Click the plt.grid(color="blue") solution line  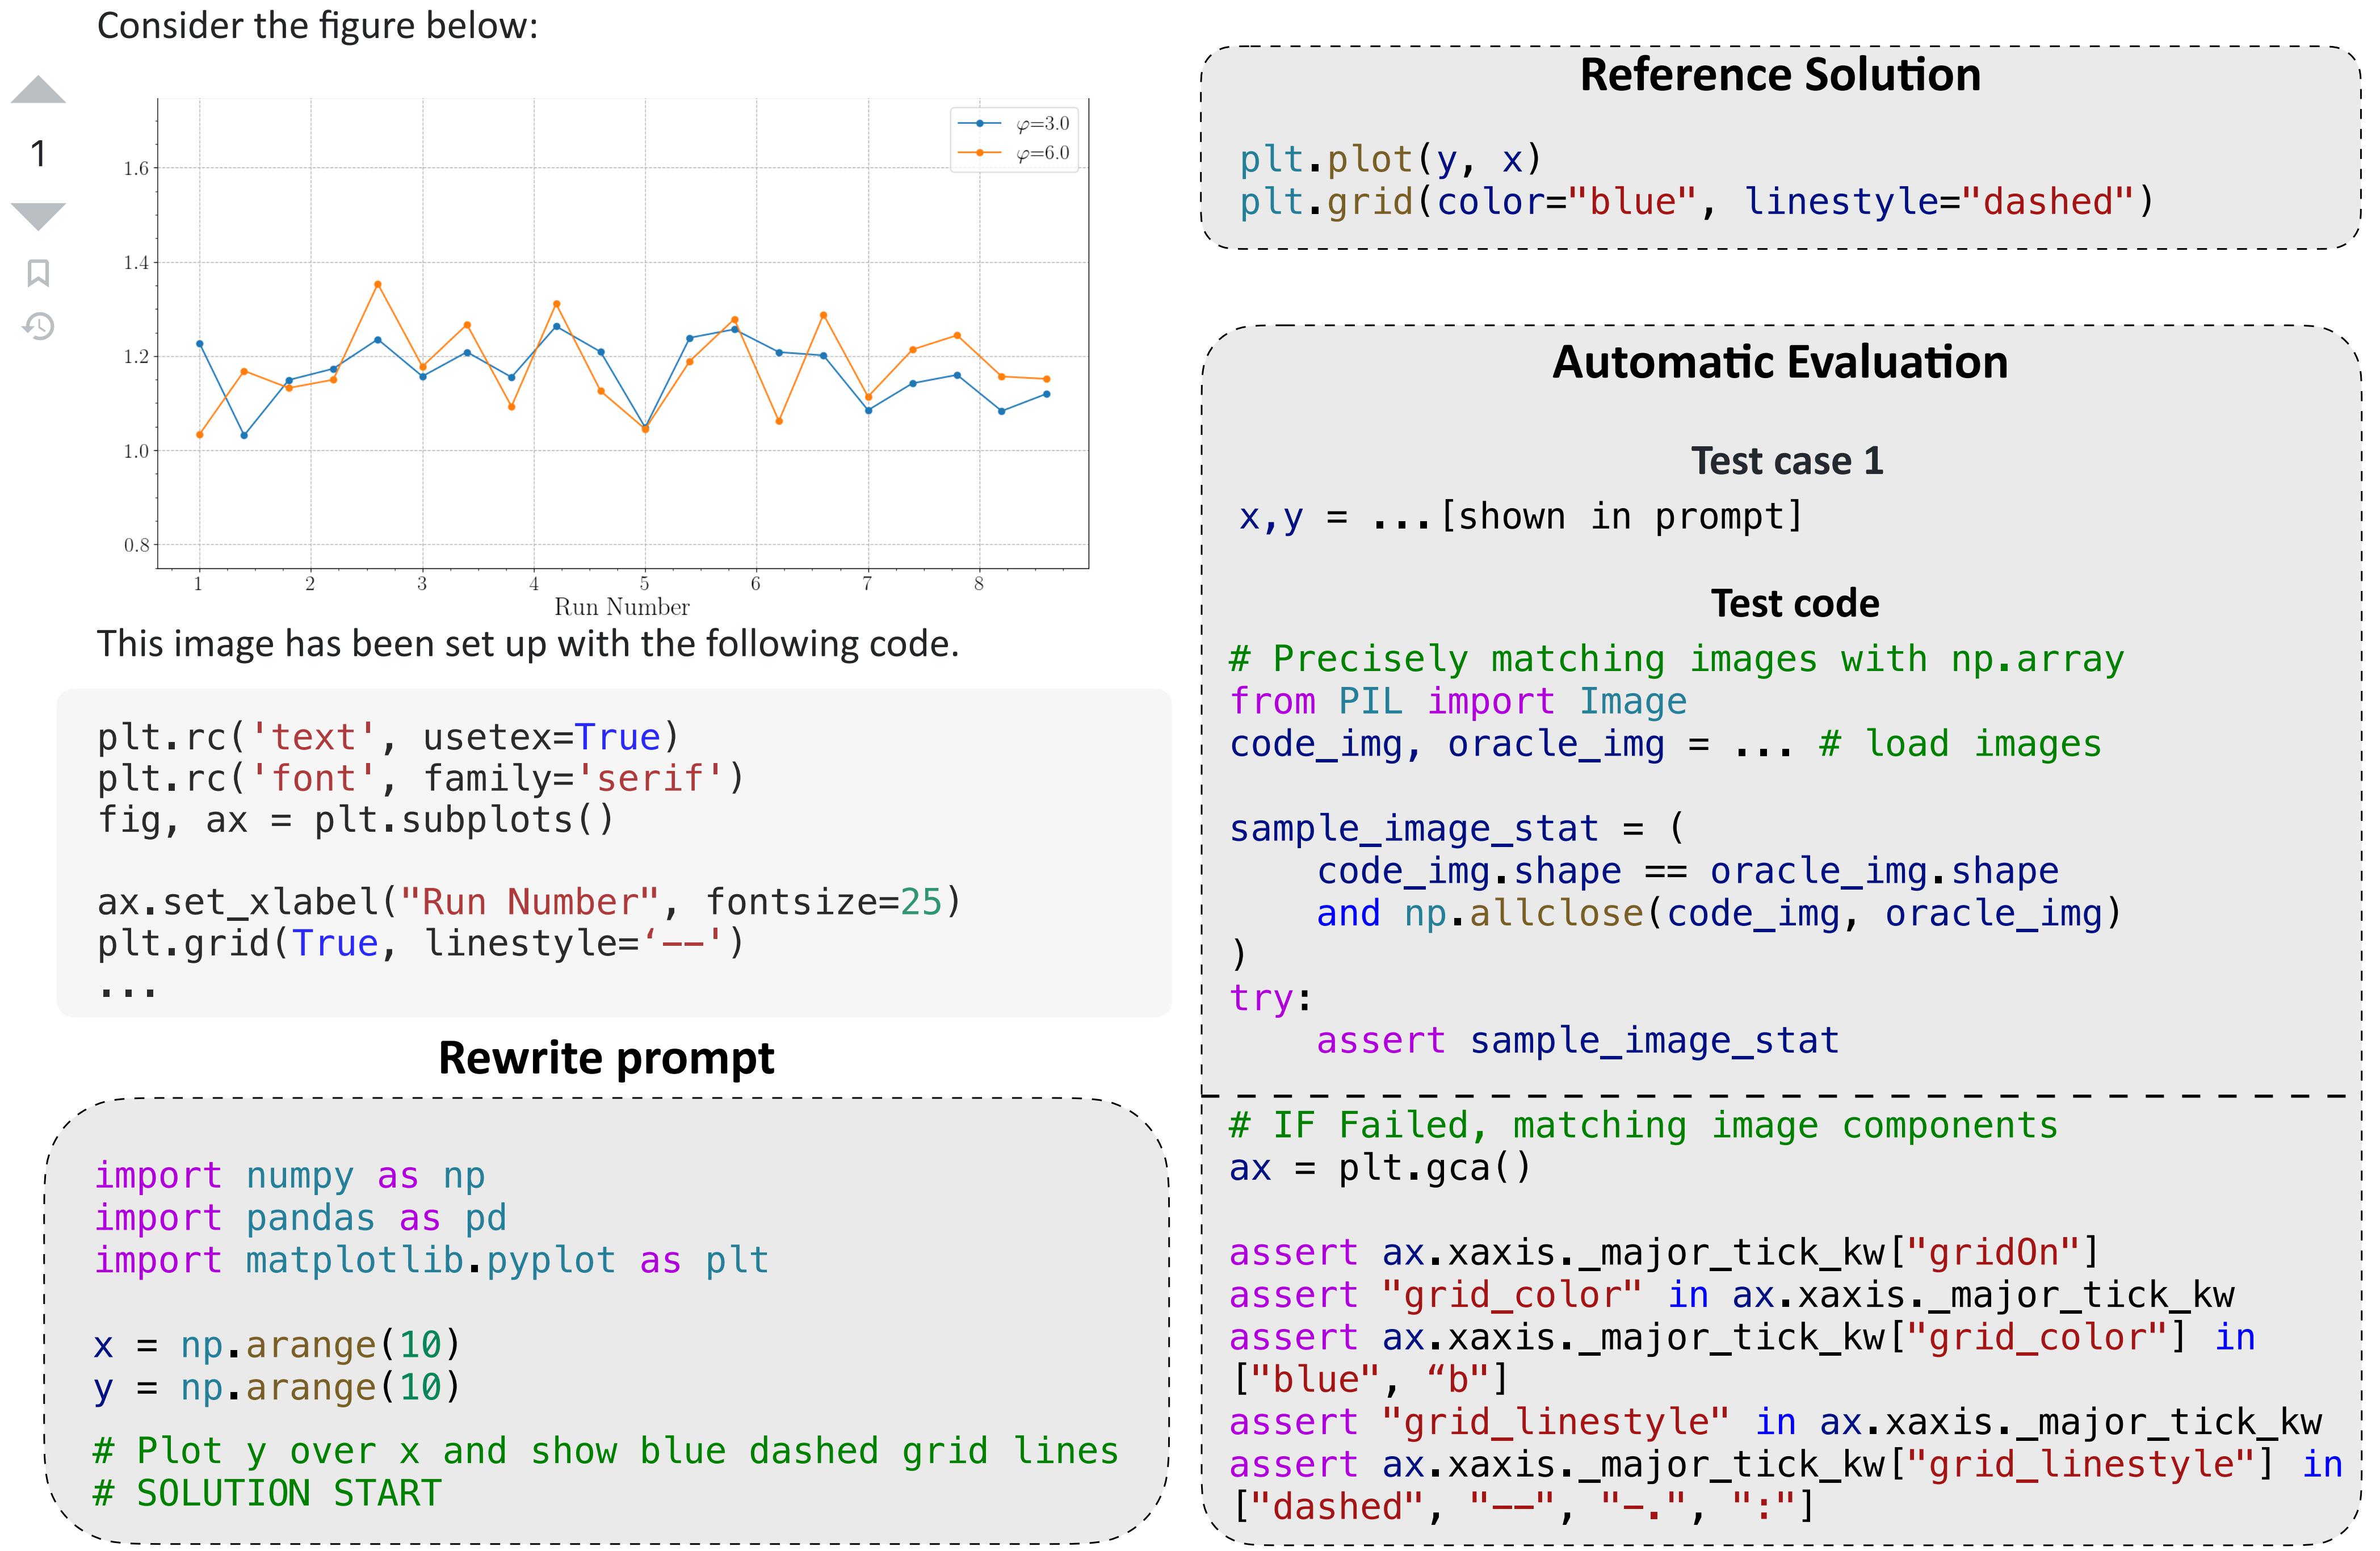pos(1696,202)
